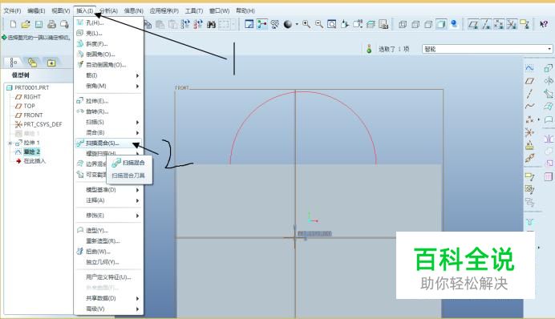Open appearance dropdown arrow beside sphere
The height and width of the screenshot is (319, 555).
(x=297, y=24)
